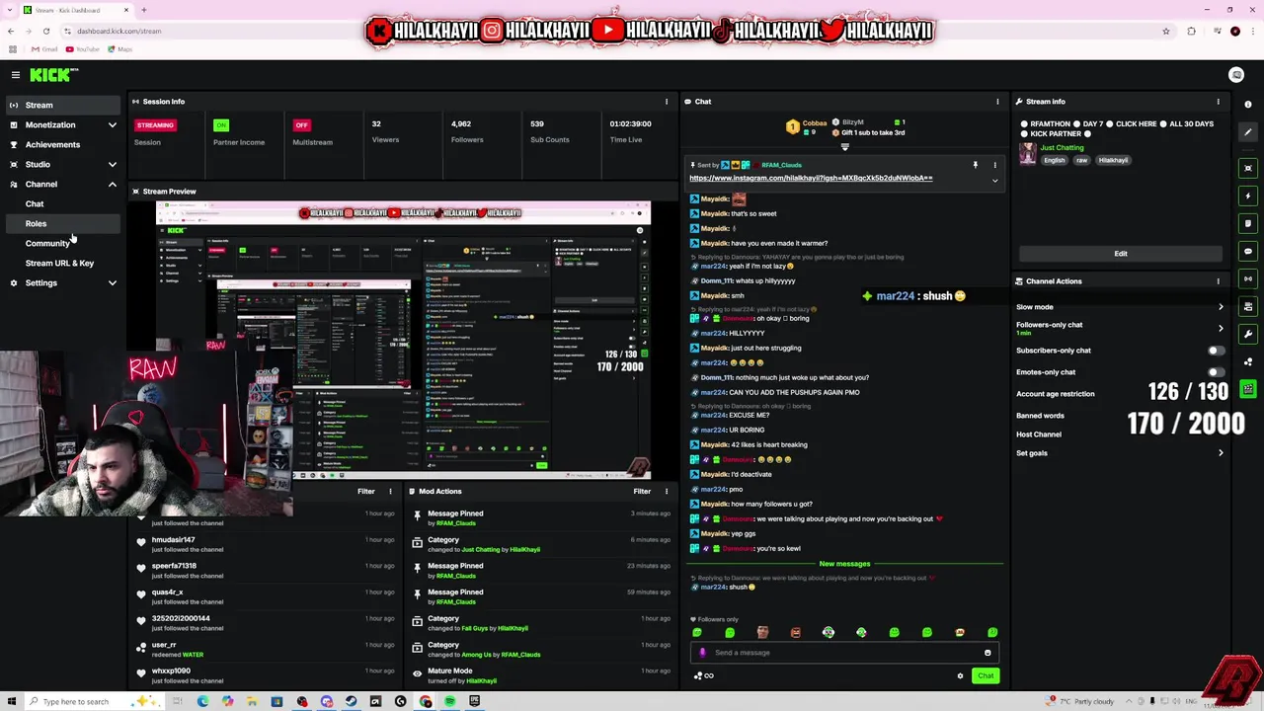Open the Chat panel three-dot menu
1264x711 pixels.
coord(997,102)
